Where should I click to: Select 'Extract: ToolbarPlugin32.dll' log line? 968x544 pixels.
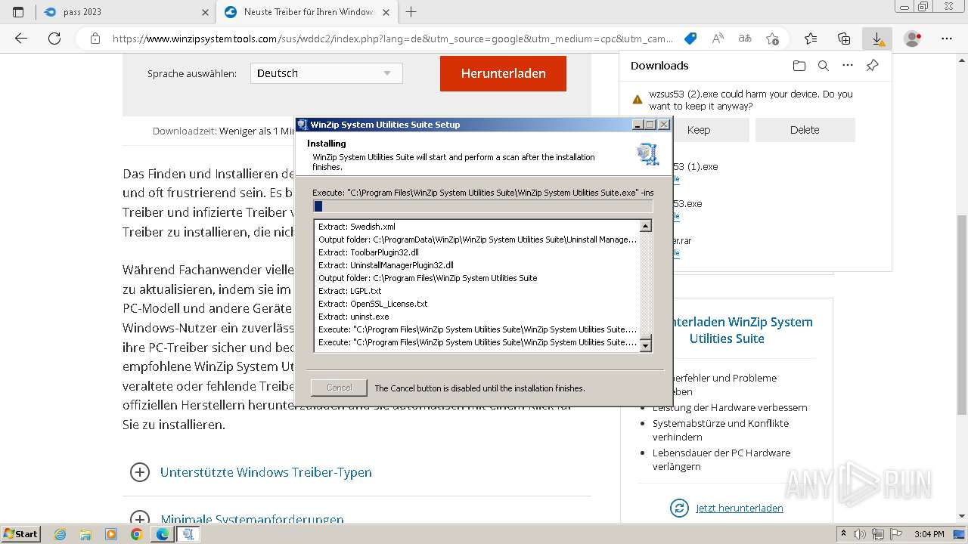(x=368, y=252)
